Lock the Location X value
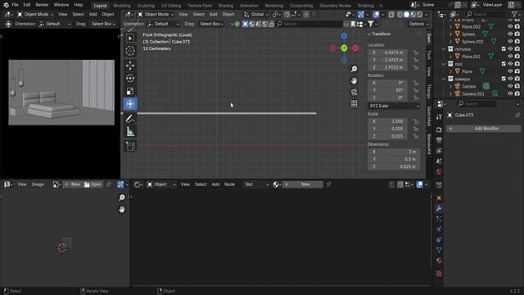Screen dimensions: 524x295 (415, 52)
